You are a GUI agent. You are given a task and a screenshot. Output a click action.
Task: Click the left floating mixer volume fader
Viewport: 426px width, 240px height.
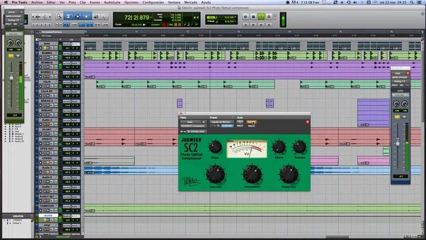click(x=11, y=77)
